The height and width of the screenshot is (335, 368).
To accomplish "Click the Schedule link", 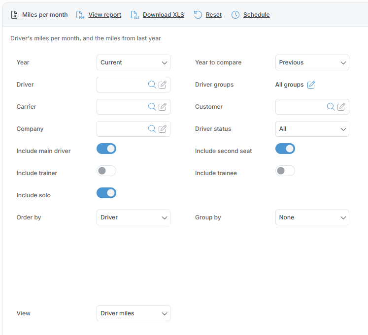I will (256, 15).
